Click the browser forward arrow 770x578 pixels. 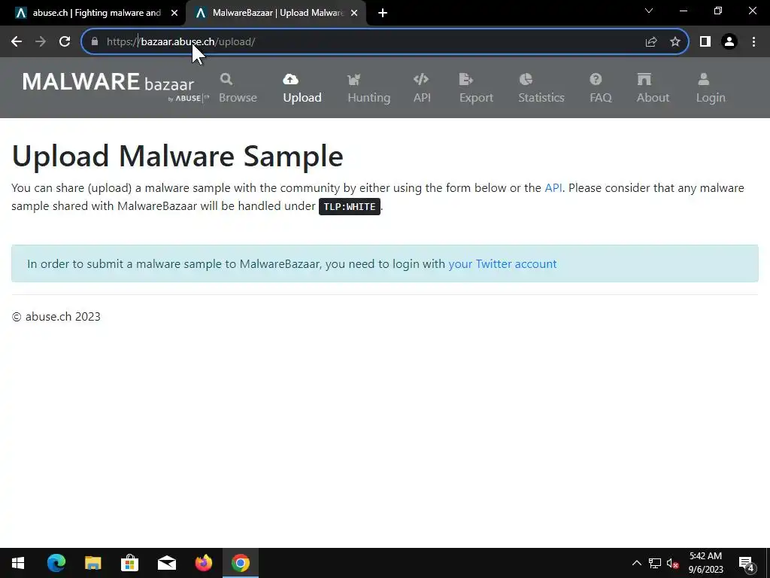click(41, 42)
